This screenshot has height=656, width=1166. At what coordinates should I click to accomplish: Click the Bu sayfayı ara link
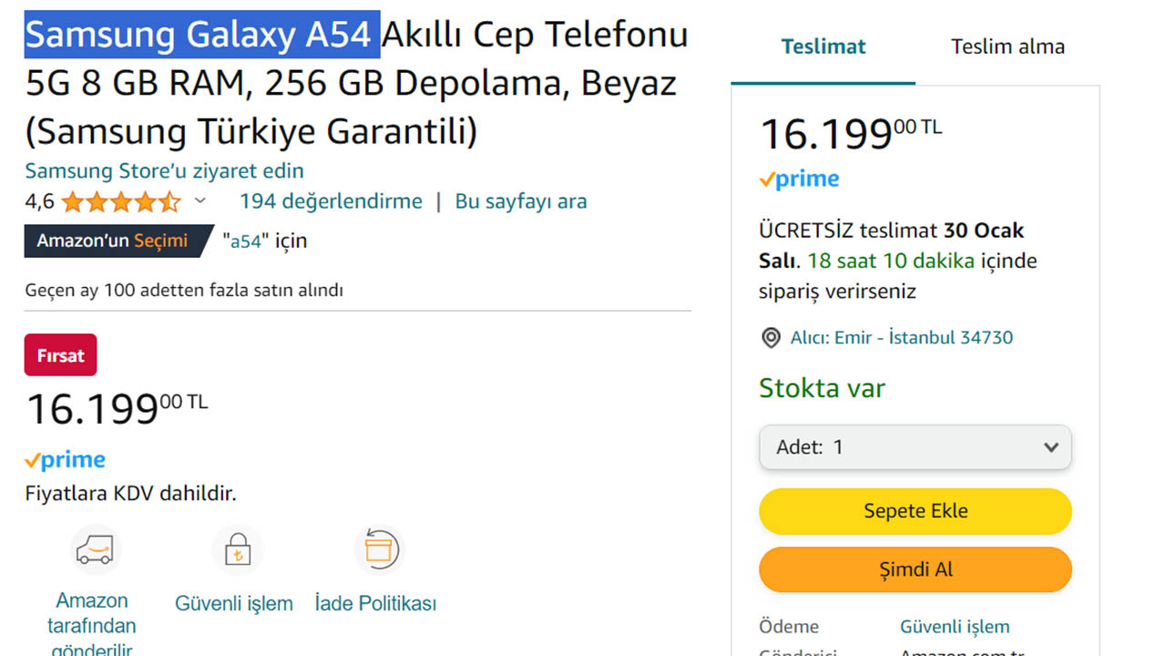(520, 200)
